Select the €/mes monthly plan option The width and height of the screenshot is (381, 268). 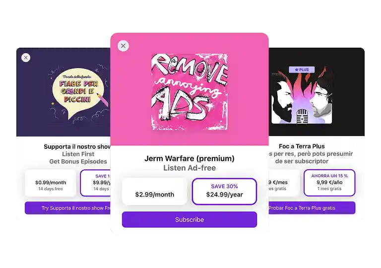point(284,183)
